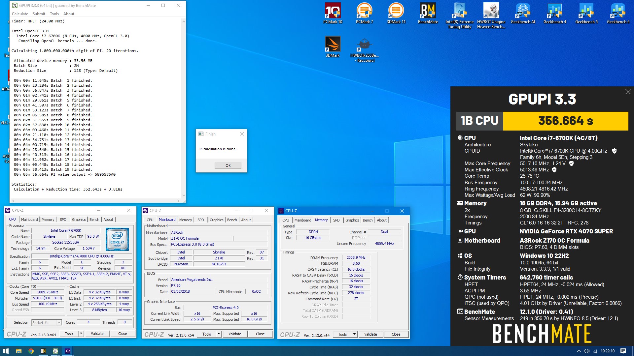Launch 3DMark 11 from the desktop

(396, 13)
